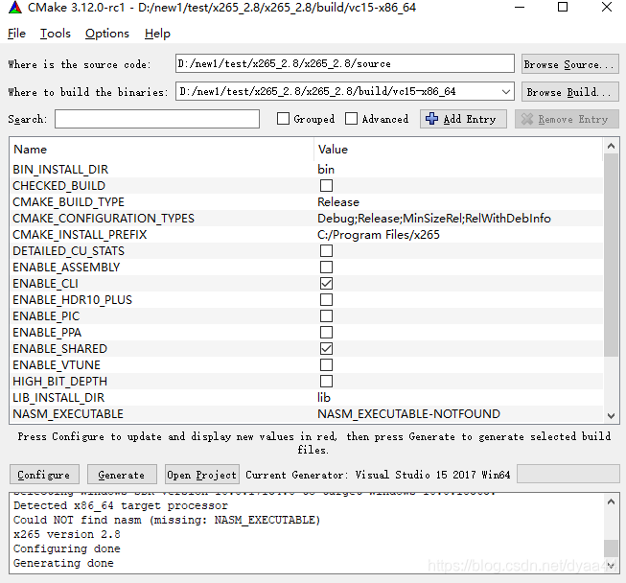Enable the Advanced checkbox
Image resolution: width=626 pixels, height=583 pixels.
[351, 119]
